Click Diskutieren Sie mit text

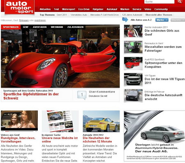coord(98,96)
